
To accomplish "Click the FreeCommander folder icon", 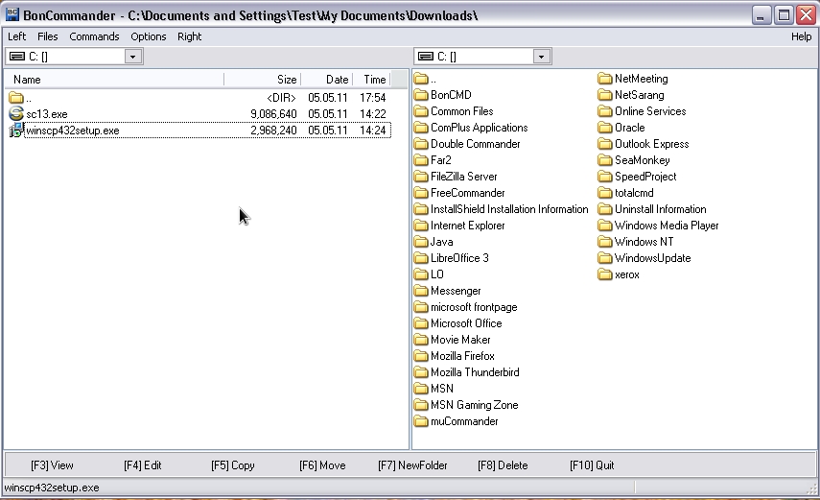I will coord(421,193).
